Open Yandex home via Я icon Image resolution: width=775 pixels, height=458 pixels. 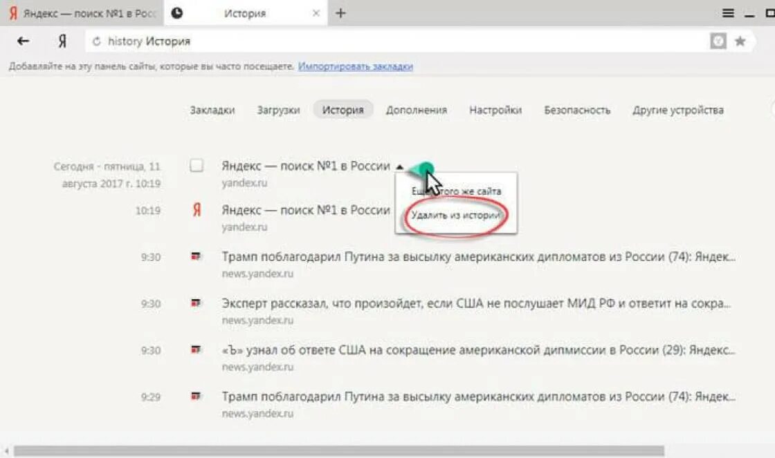[x=62, y=41]
